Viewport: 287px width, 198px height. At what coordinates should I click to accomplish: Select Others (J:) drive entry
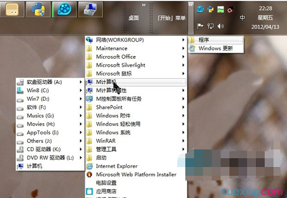50,141
